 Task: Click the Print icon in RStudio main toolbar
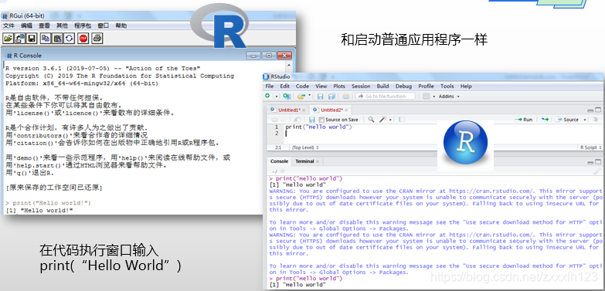click(345, 96)
